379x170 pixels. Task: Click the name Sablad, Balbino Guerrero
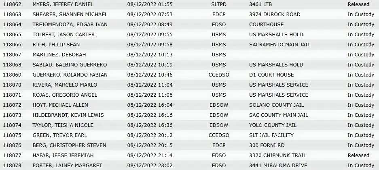(x=70, y=65)
